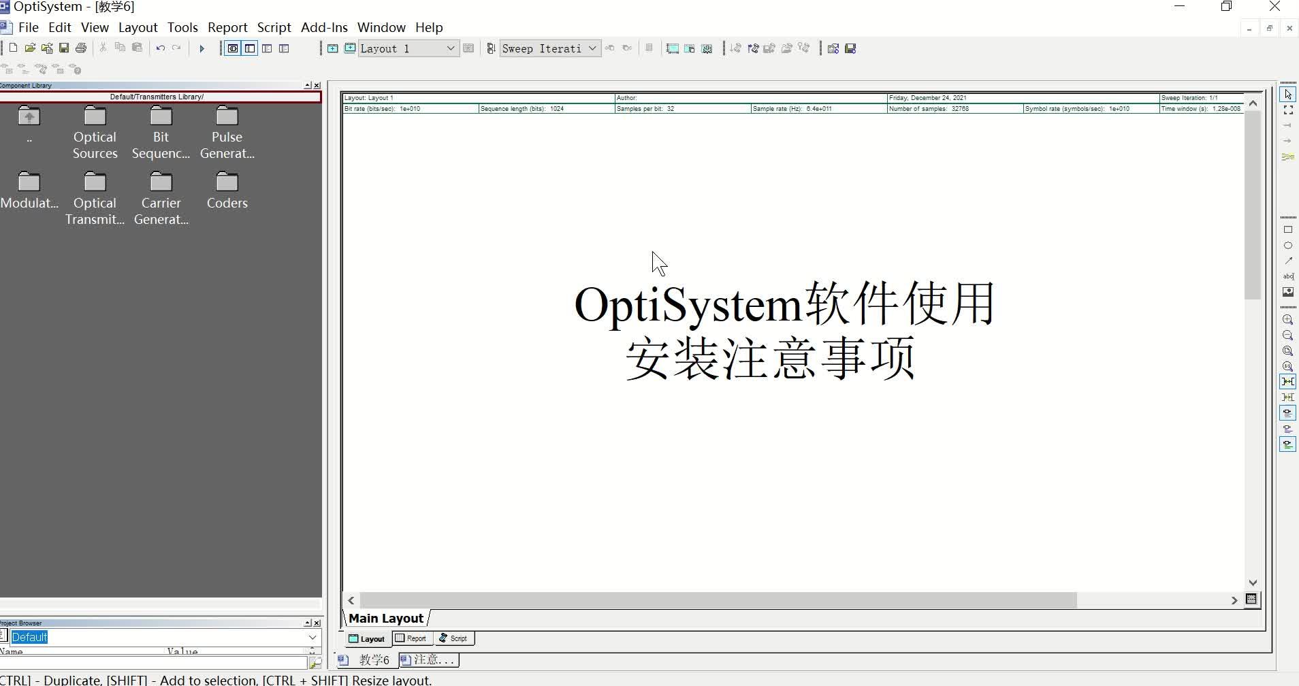1299x686 pixels.
Task: Open the Sweep Iteration dropdown
Action: 590,48
